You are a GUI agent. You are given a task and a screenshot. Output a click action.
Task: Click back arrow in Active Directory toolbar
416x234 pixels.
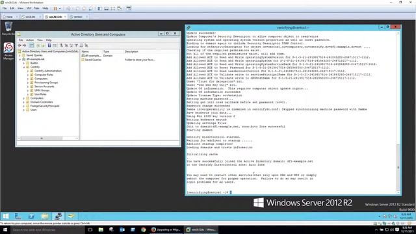19,45
